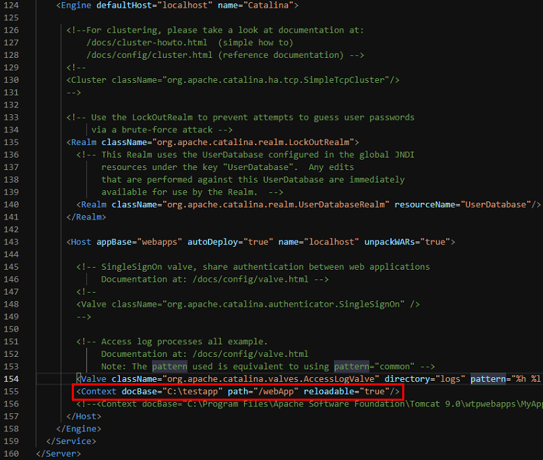Click unpackWARs attribute on Host line
Image resolution: width=543 pixels, height=460 pixels.
389,242
